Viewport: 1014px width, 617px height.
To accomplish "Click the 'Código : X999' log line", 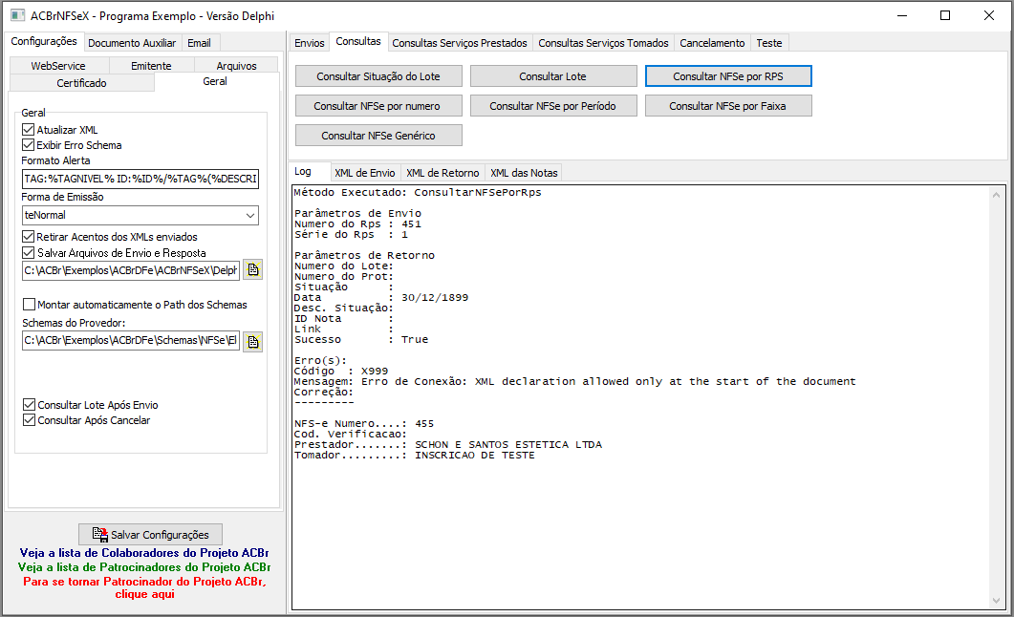I will coord(341,372).
